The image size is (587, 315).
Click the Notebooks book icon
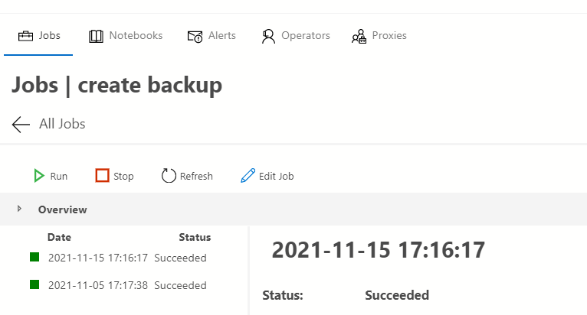[x=96, y=36]
